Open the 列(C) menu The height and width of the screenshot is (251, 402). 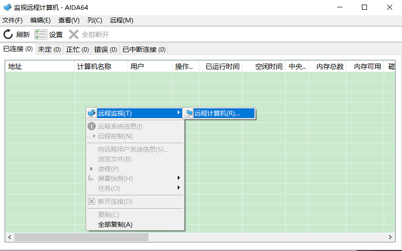click(x=95, y=20)
